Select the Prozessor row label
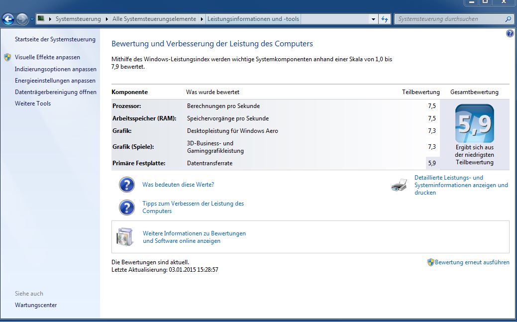This screenshot has height=322, width=517. click(x=126, y=106)
